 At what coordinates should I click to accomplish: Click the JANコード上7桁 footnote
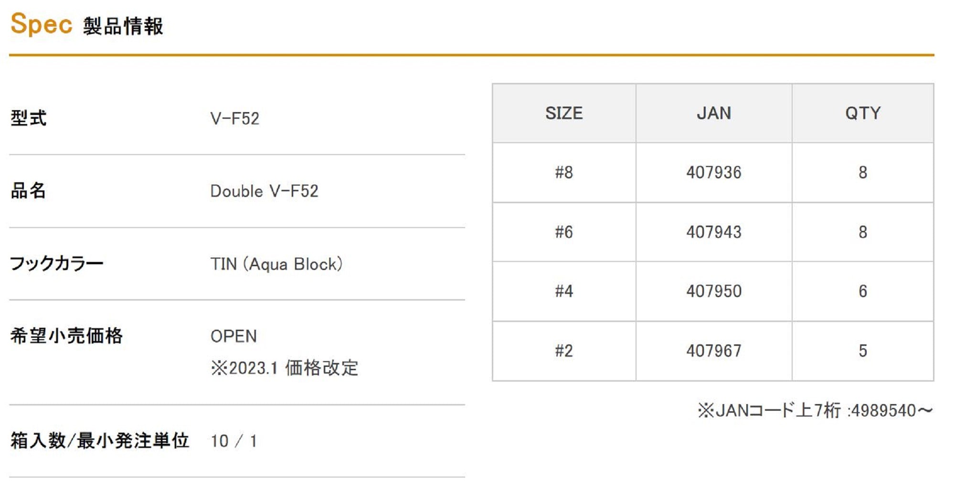click(x=815, y=411)
